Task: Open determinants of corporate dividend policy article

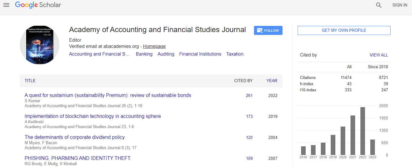Action: pyautogui.click(x=75, y=137)
